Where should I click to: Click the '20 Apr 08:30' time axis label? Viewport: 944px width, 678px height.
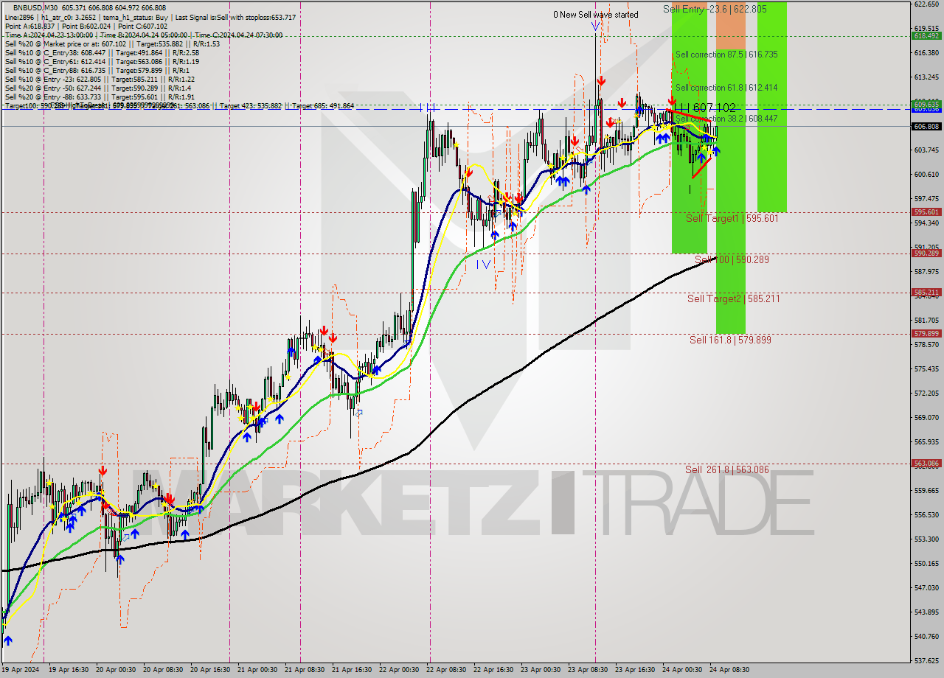[x=162, y=670]
